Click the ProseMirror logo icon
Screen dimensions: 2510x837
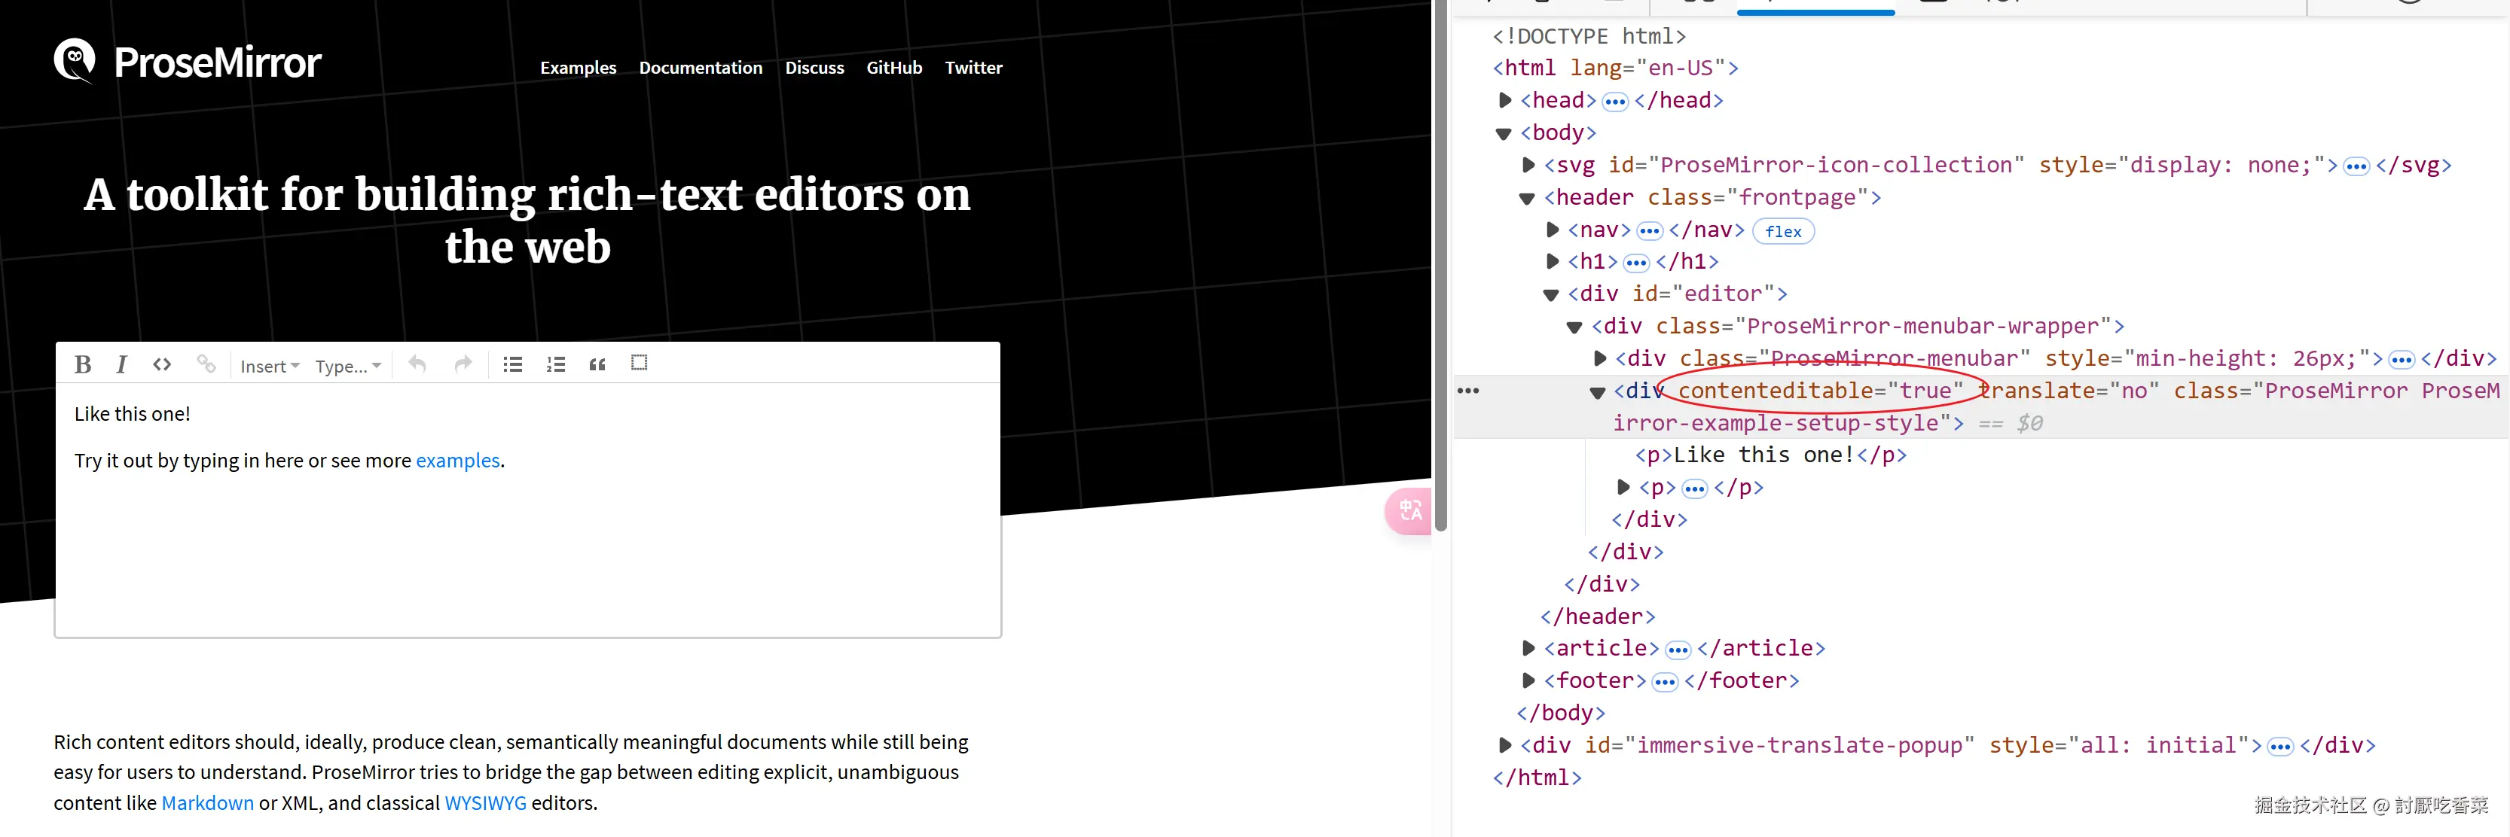[75, 61]
